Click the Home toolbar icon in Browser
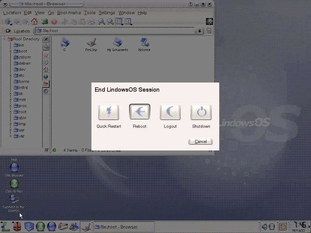Viewport: 311px width, 233px height. pos(34,22)
